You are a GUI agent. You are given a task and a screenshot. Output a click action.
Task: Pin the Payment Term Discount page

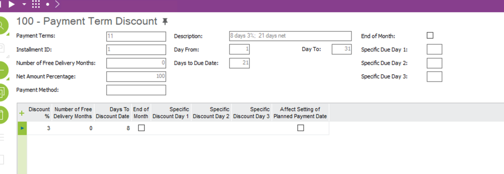click(165, 22)
